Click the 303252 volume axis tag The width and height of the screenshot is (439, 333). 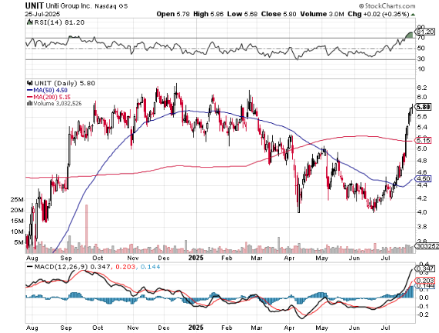(427, 246)
